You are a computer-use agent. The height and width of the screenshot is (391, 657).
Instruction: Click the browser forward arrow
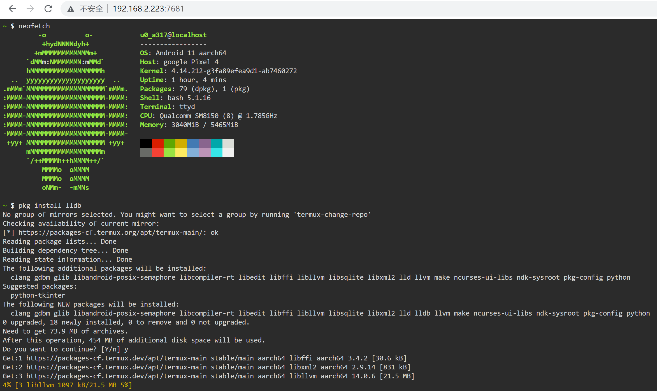tap(30, 9)
